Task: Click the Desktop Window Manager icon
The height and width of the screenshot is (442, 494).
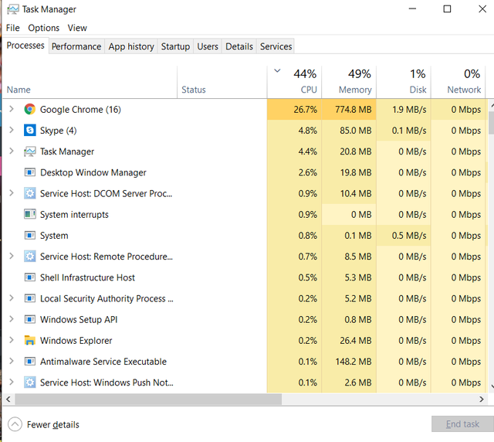Action: click(29, 172)
